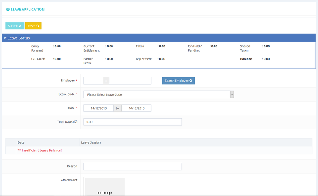
Task: Click the undo arrow icon on Reset
Action: 38,26
